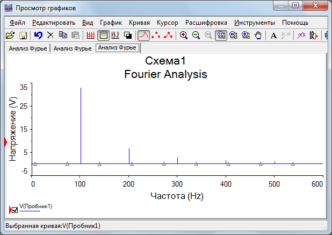Click the V(Пробник1) legend label
This screenshot has width=332, height=235.
point(35,206)
